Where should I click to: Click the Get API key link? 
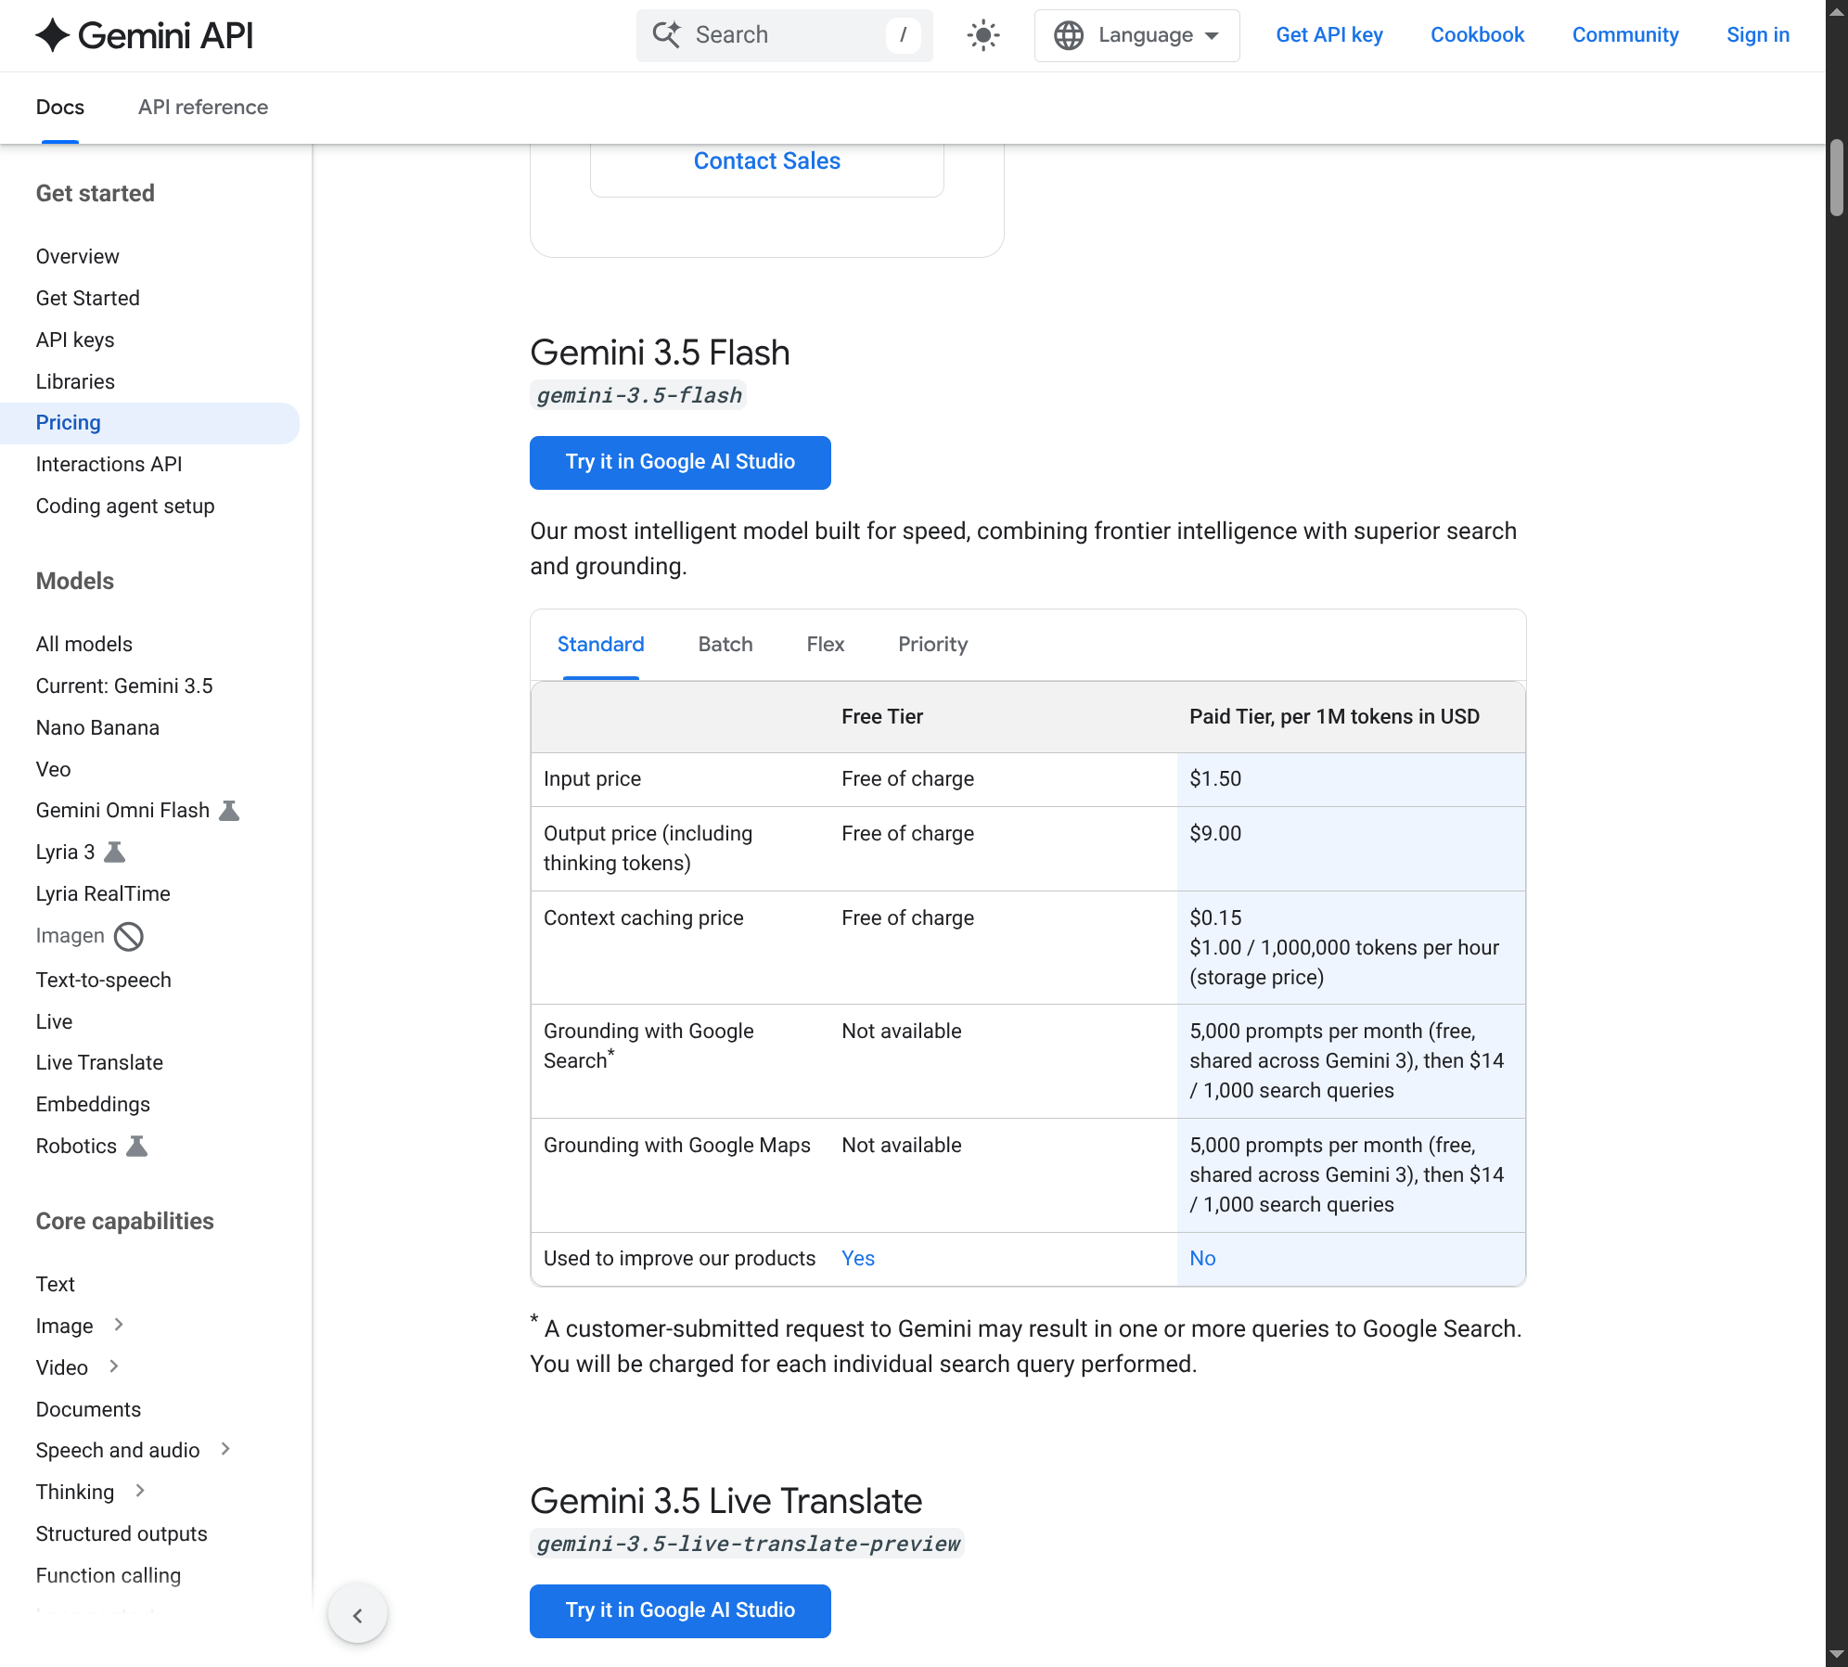(1329, 35)
